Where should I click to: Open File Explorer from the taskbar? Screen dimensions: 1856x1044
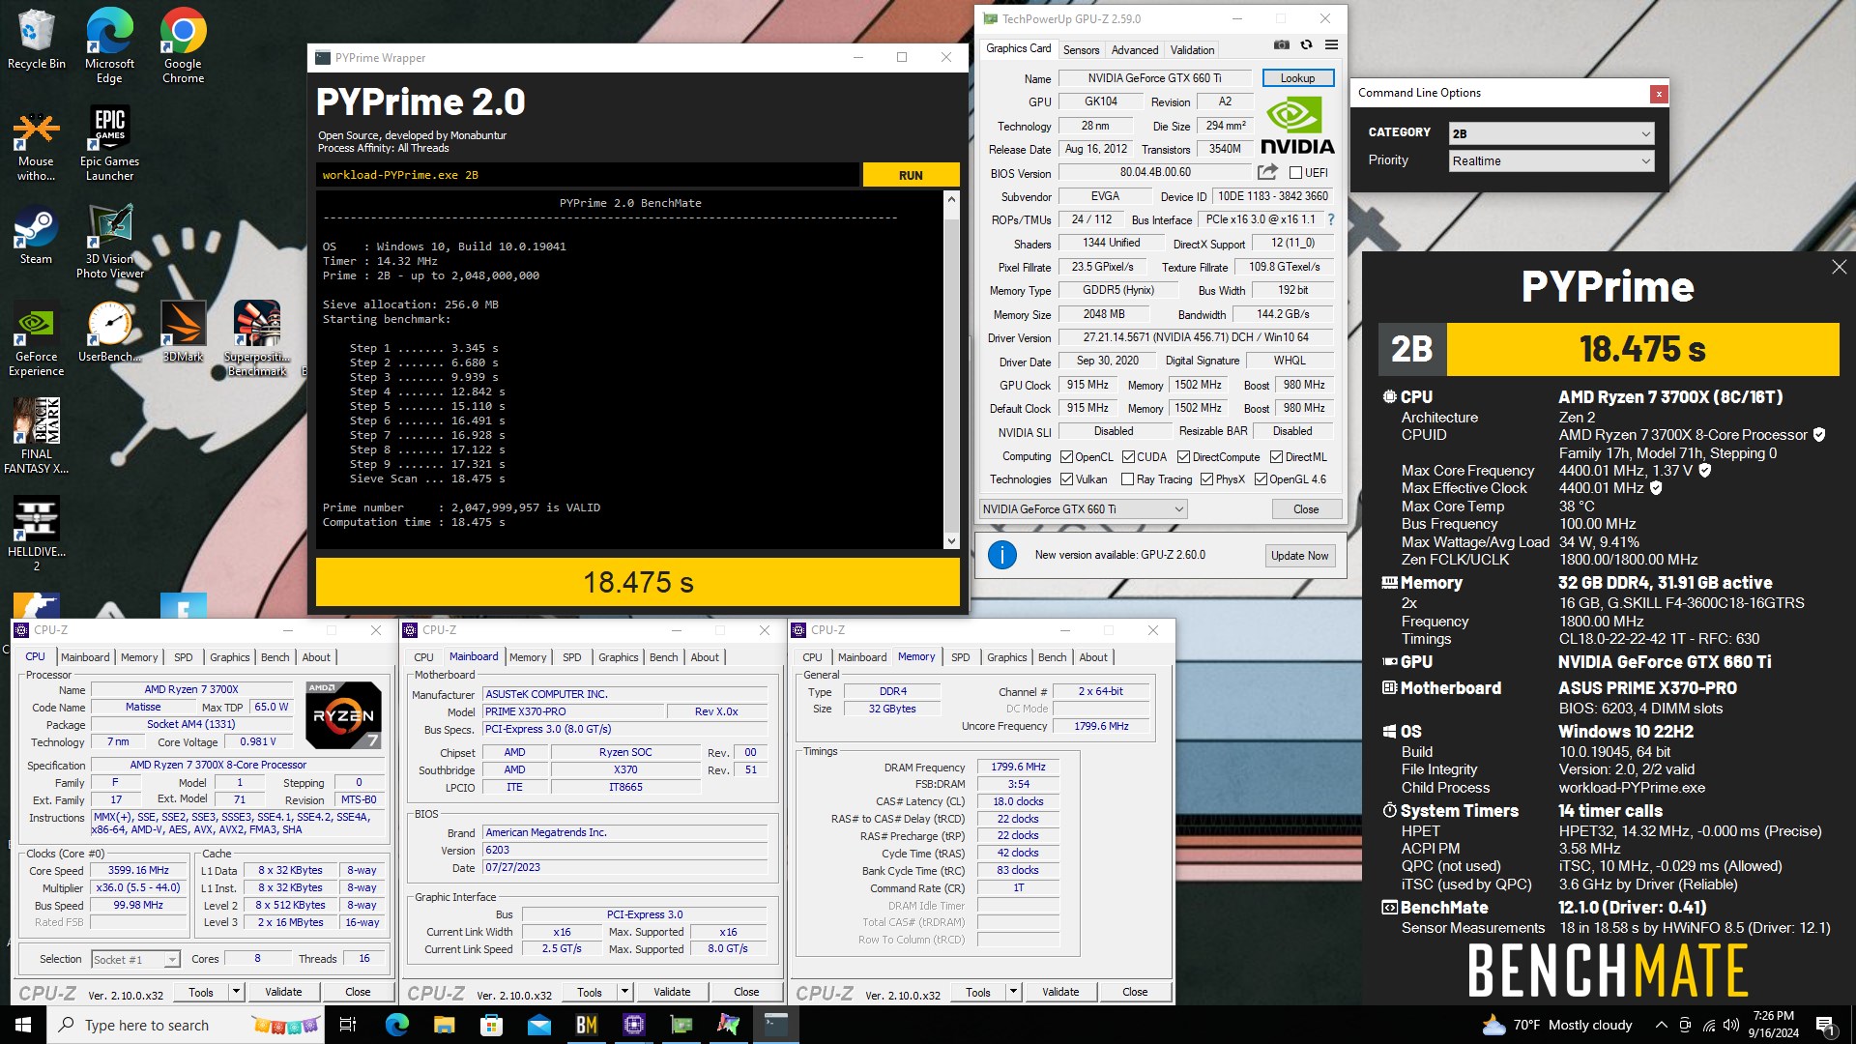pyautogui.click(x=444, y=1025)
